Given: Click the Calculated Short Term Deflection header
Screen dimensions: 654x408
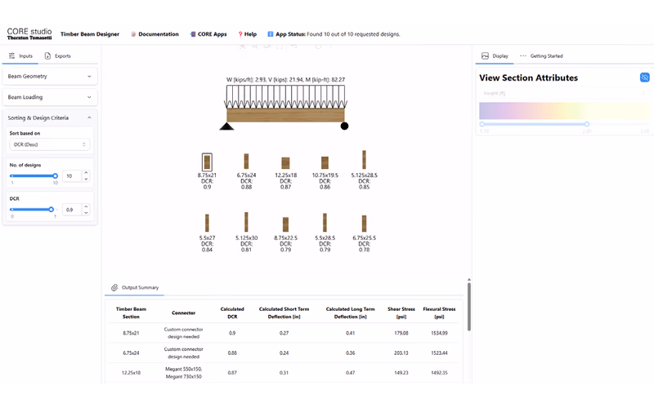Looking at the screenshot, I should (x=284, y=313).
